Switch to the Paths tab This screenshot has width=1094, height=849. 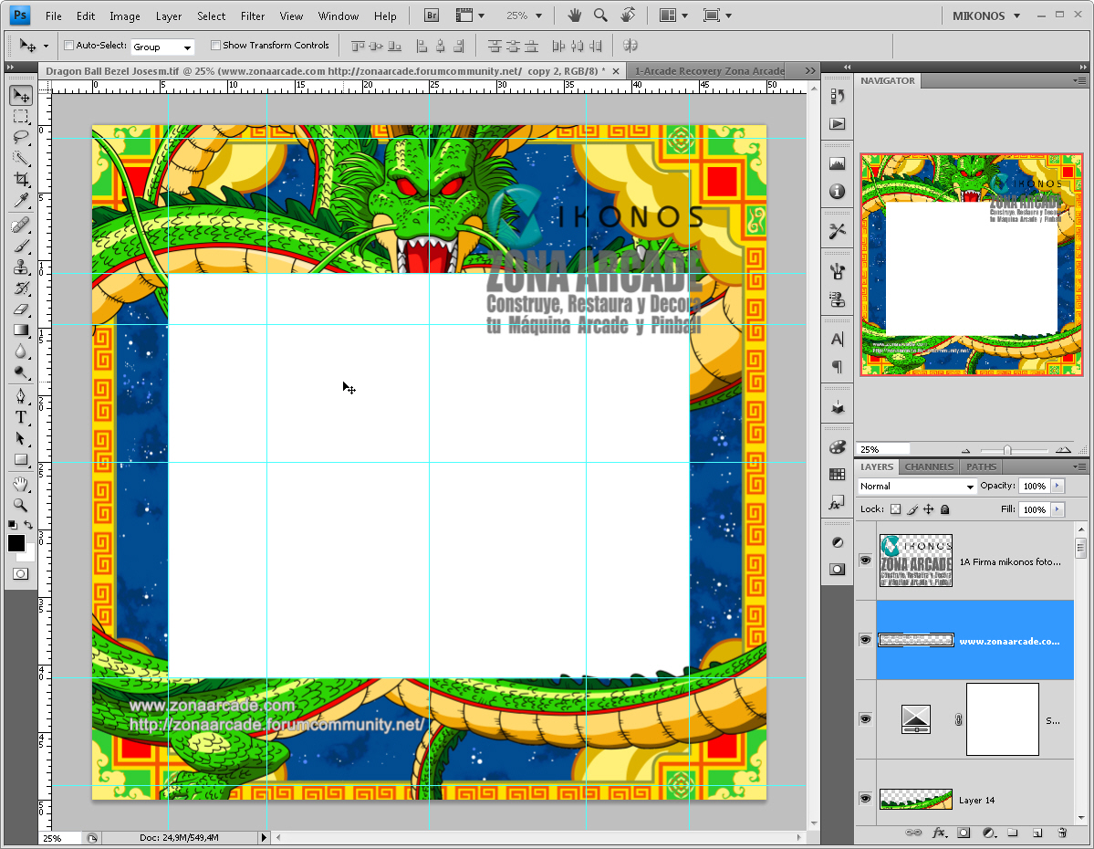coord(981,466)
